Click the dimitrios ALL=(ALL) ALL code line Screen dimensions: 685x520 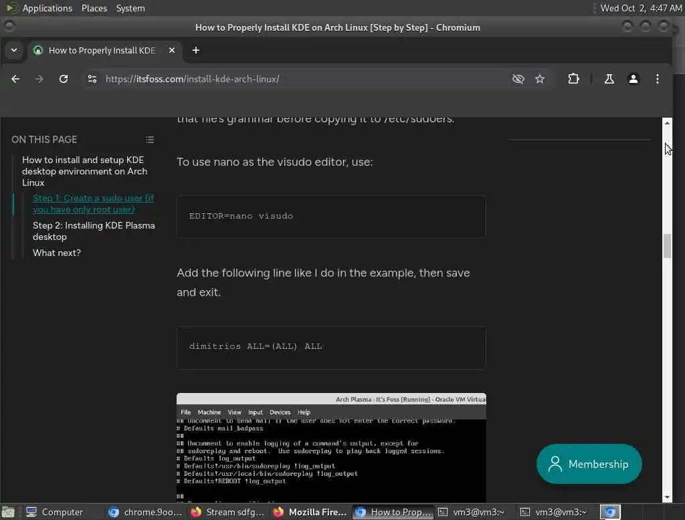coord(256,346)
